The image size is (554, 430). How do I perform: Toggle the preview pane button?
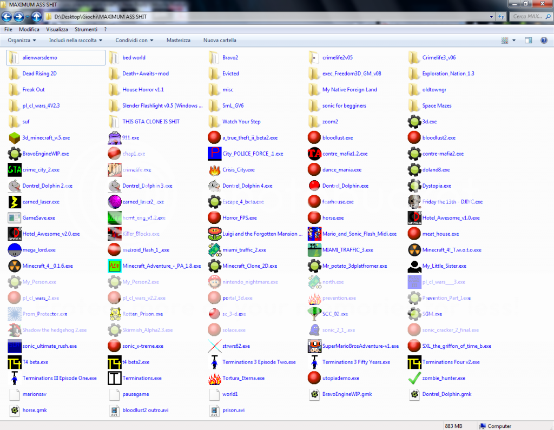tap(529, 41)
